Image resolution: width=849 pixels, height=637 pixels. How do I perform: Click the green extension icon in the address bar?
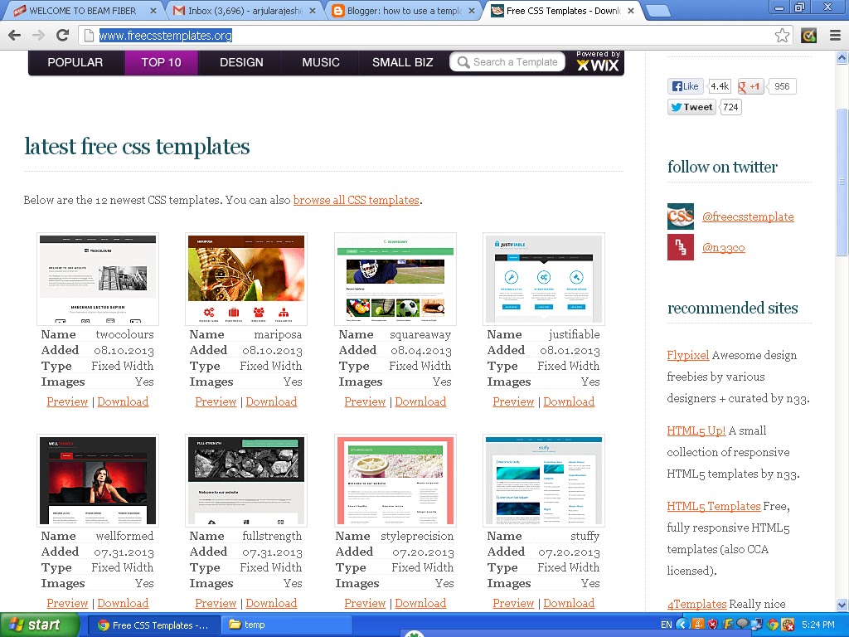point(808,36)
